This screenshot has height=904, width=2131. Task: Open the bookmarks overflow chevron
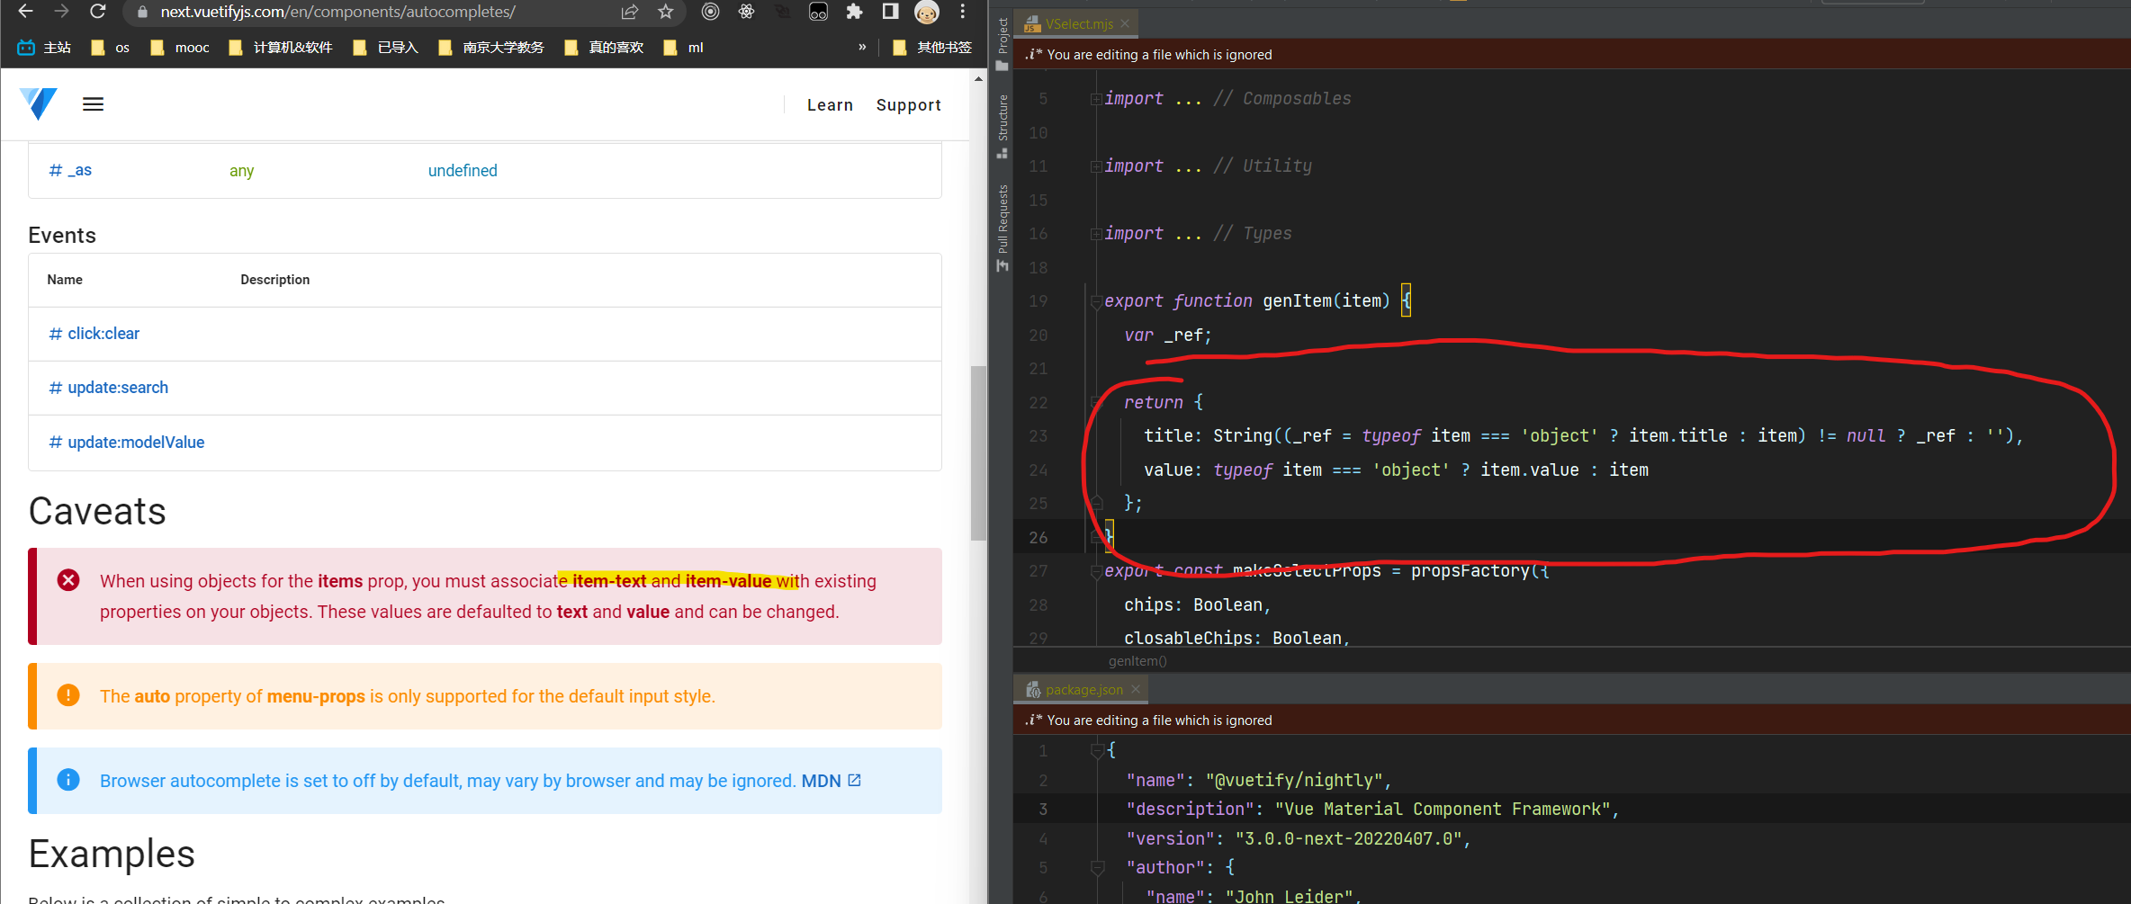tap(861, 47)
